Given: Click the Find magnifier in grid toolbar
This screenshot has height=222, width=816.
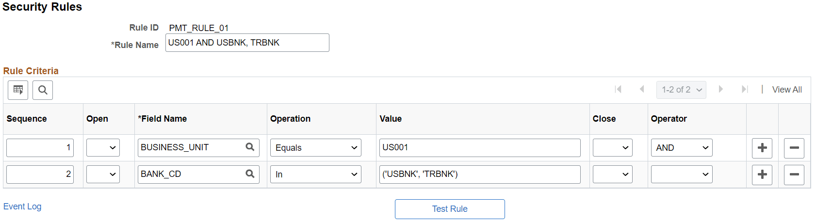Looking at the screenshot, I should coord(43,90).
